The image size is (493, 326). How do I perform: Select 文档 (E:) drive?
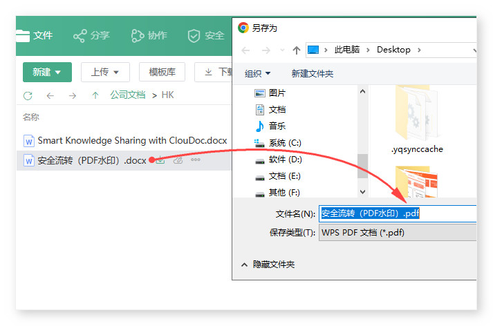278,176
